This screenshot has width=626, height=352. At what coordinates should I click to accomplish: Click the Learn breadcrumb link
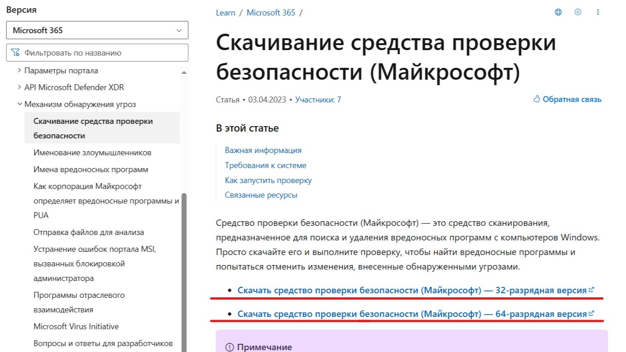(x=226, y=13)
